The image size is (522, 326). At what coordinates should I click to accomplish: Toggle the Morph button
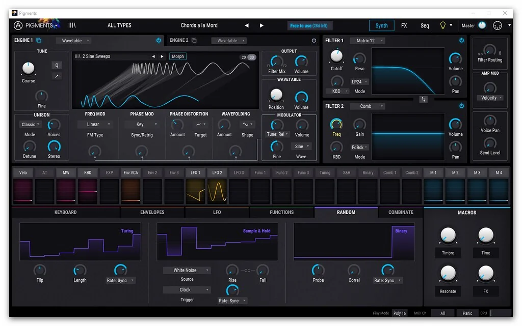[178, 56]
